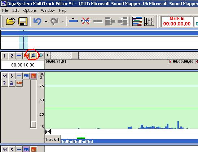Click the grey merge tracks icon
This screenshot has width=198, height=152.
(110, 21)
